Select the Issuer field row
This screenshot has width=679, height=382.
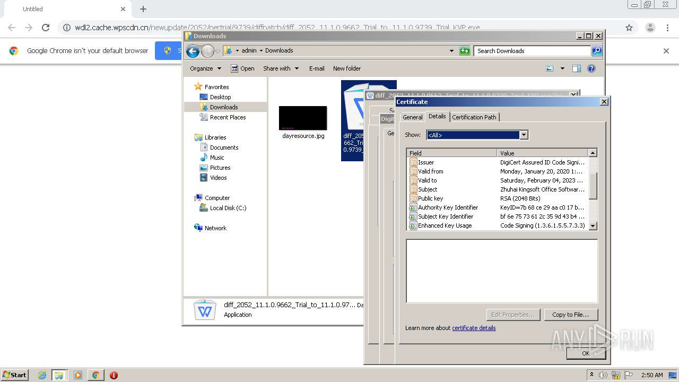point(498,162)
